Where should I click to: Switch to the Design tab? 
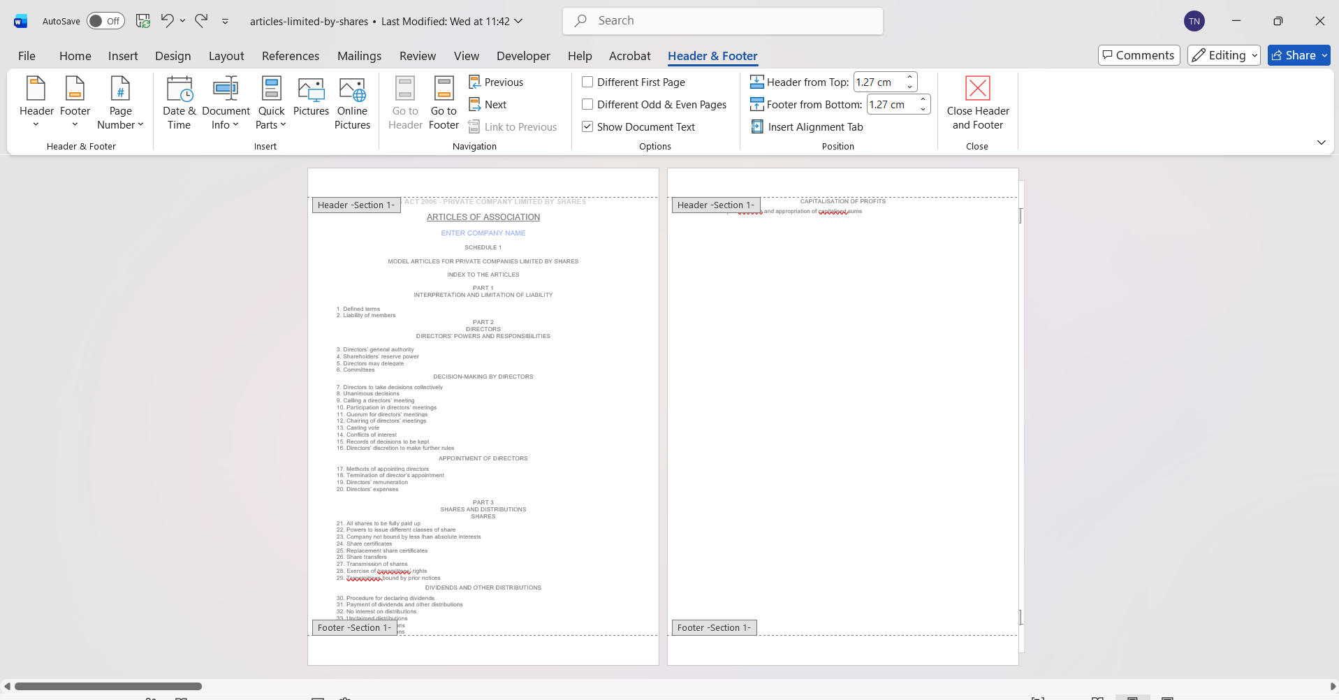173,56
